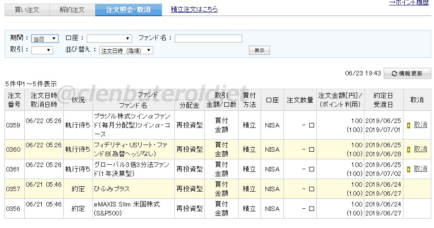Cancel order 0361 via 取消 link
The image size is (434, 228).
click(x=420, y=169)
